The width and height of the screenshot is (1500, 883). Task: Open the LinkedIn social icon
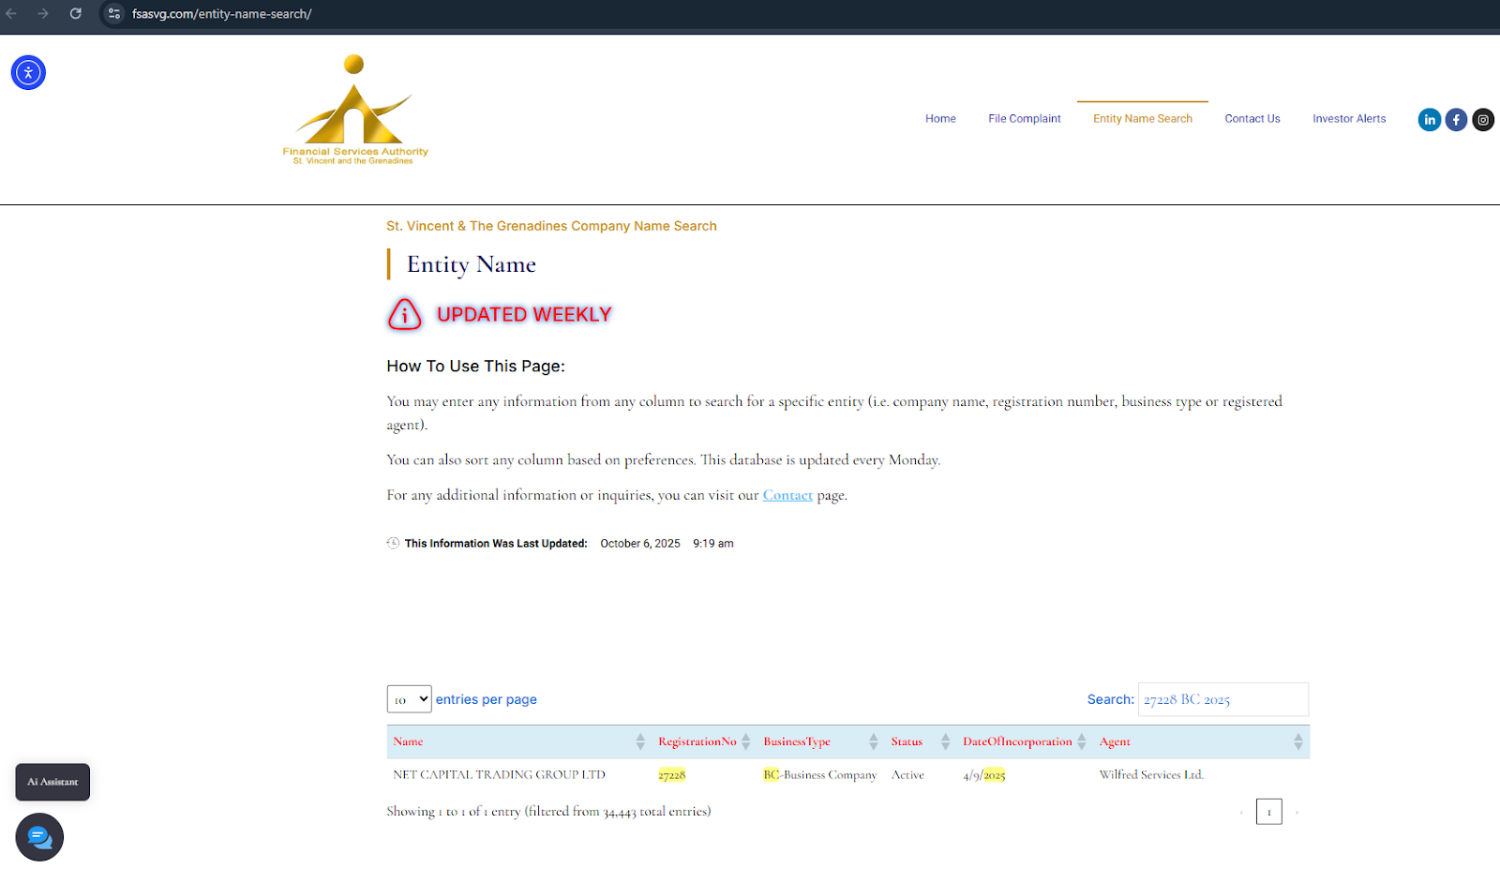point(1430,120)
